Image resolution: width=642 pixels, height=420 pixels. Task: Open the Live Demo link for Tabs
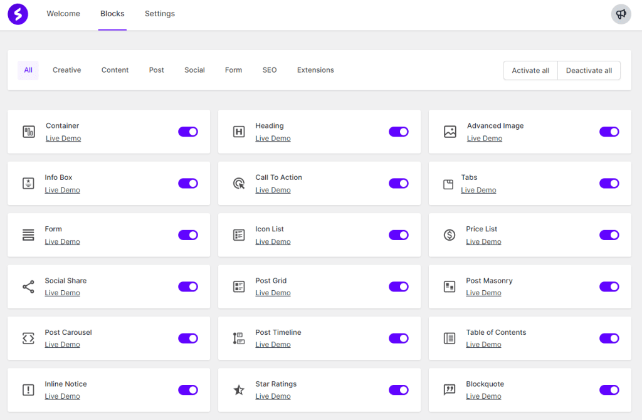click(x=478, y=190)
